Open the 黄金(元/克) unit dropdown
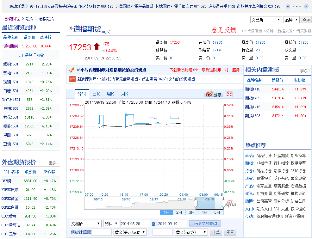 click(191, 232)
